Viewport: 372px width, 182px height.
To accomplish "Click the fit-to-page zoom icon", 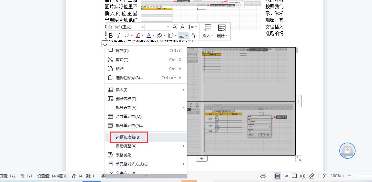I will (326, 176).
